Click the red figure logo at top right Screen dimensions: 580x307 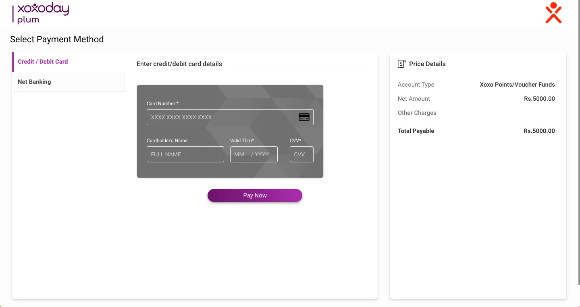point(553,13)
